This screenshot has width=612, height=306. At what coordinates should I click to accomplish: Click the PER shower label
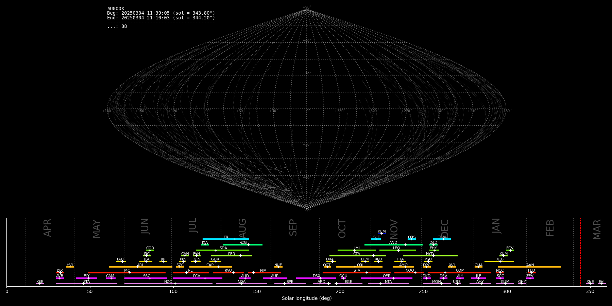point(232,254)
